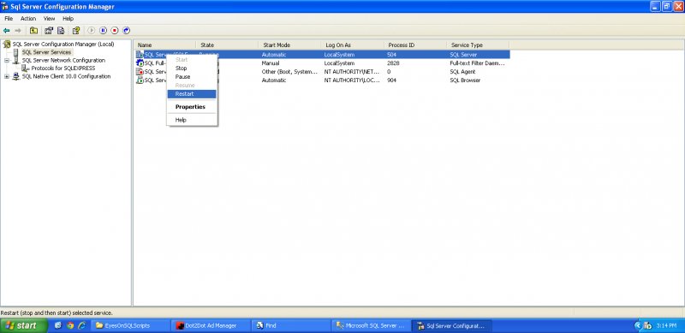Click the 'Full-text Filter Daem...' service type cell

tap(477, 63)
